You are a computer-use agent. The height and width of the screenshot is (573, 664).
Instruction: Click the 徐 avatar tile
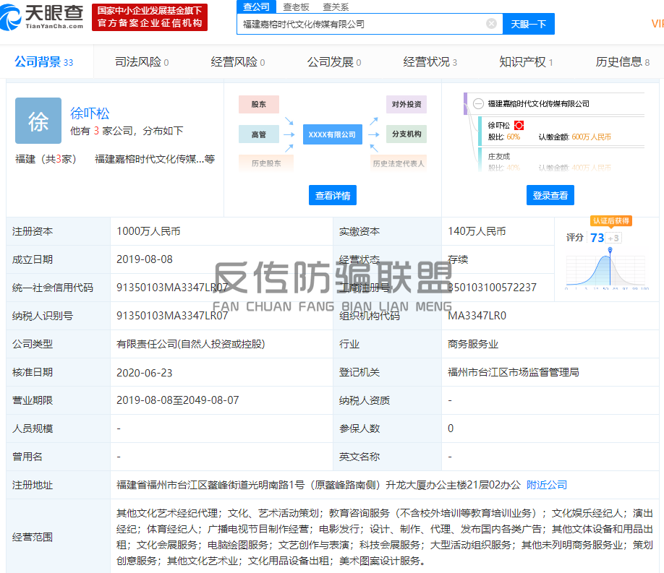point(38,121)
